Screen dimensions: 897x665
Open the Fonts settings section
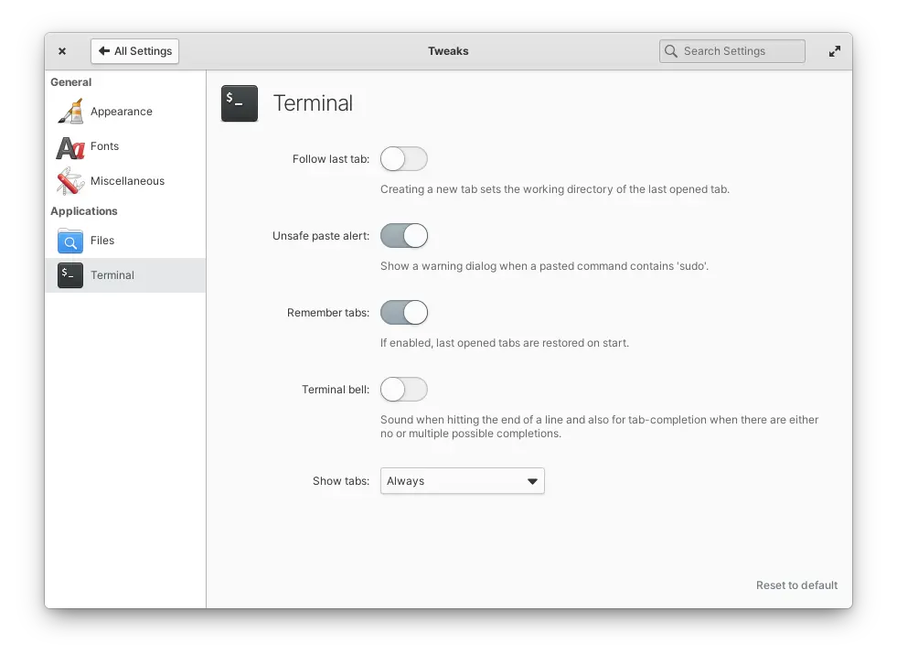[x=104, y=146]
